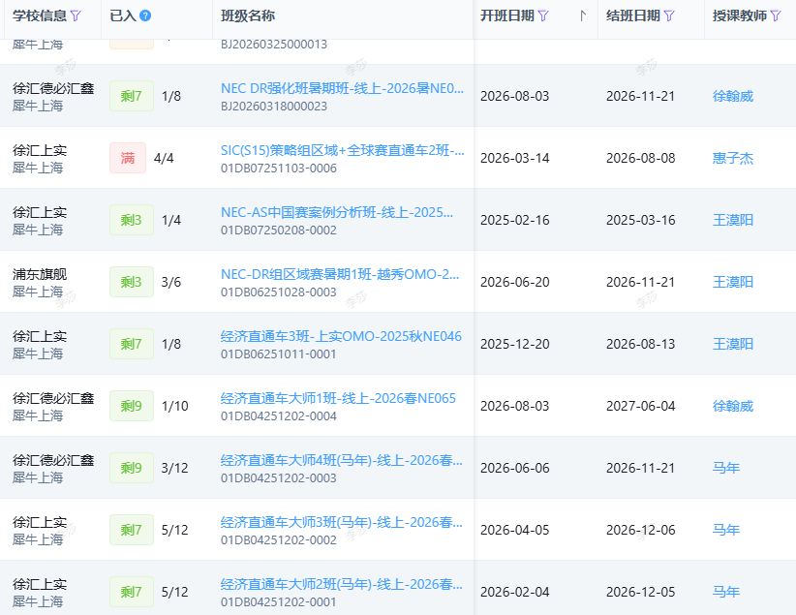The height and width of the screenshot is (615, 796).
Task: Open the 学校信息 column filter icon
Action: pyautogui.click(x=76, y=15)
